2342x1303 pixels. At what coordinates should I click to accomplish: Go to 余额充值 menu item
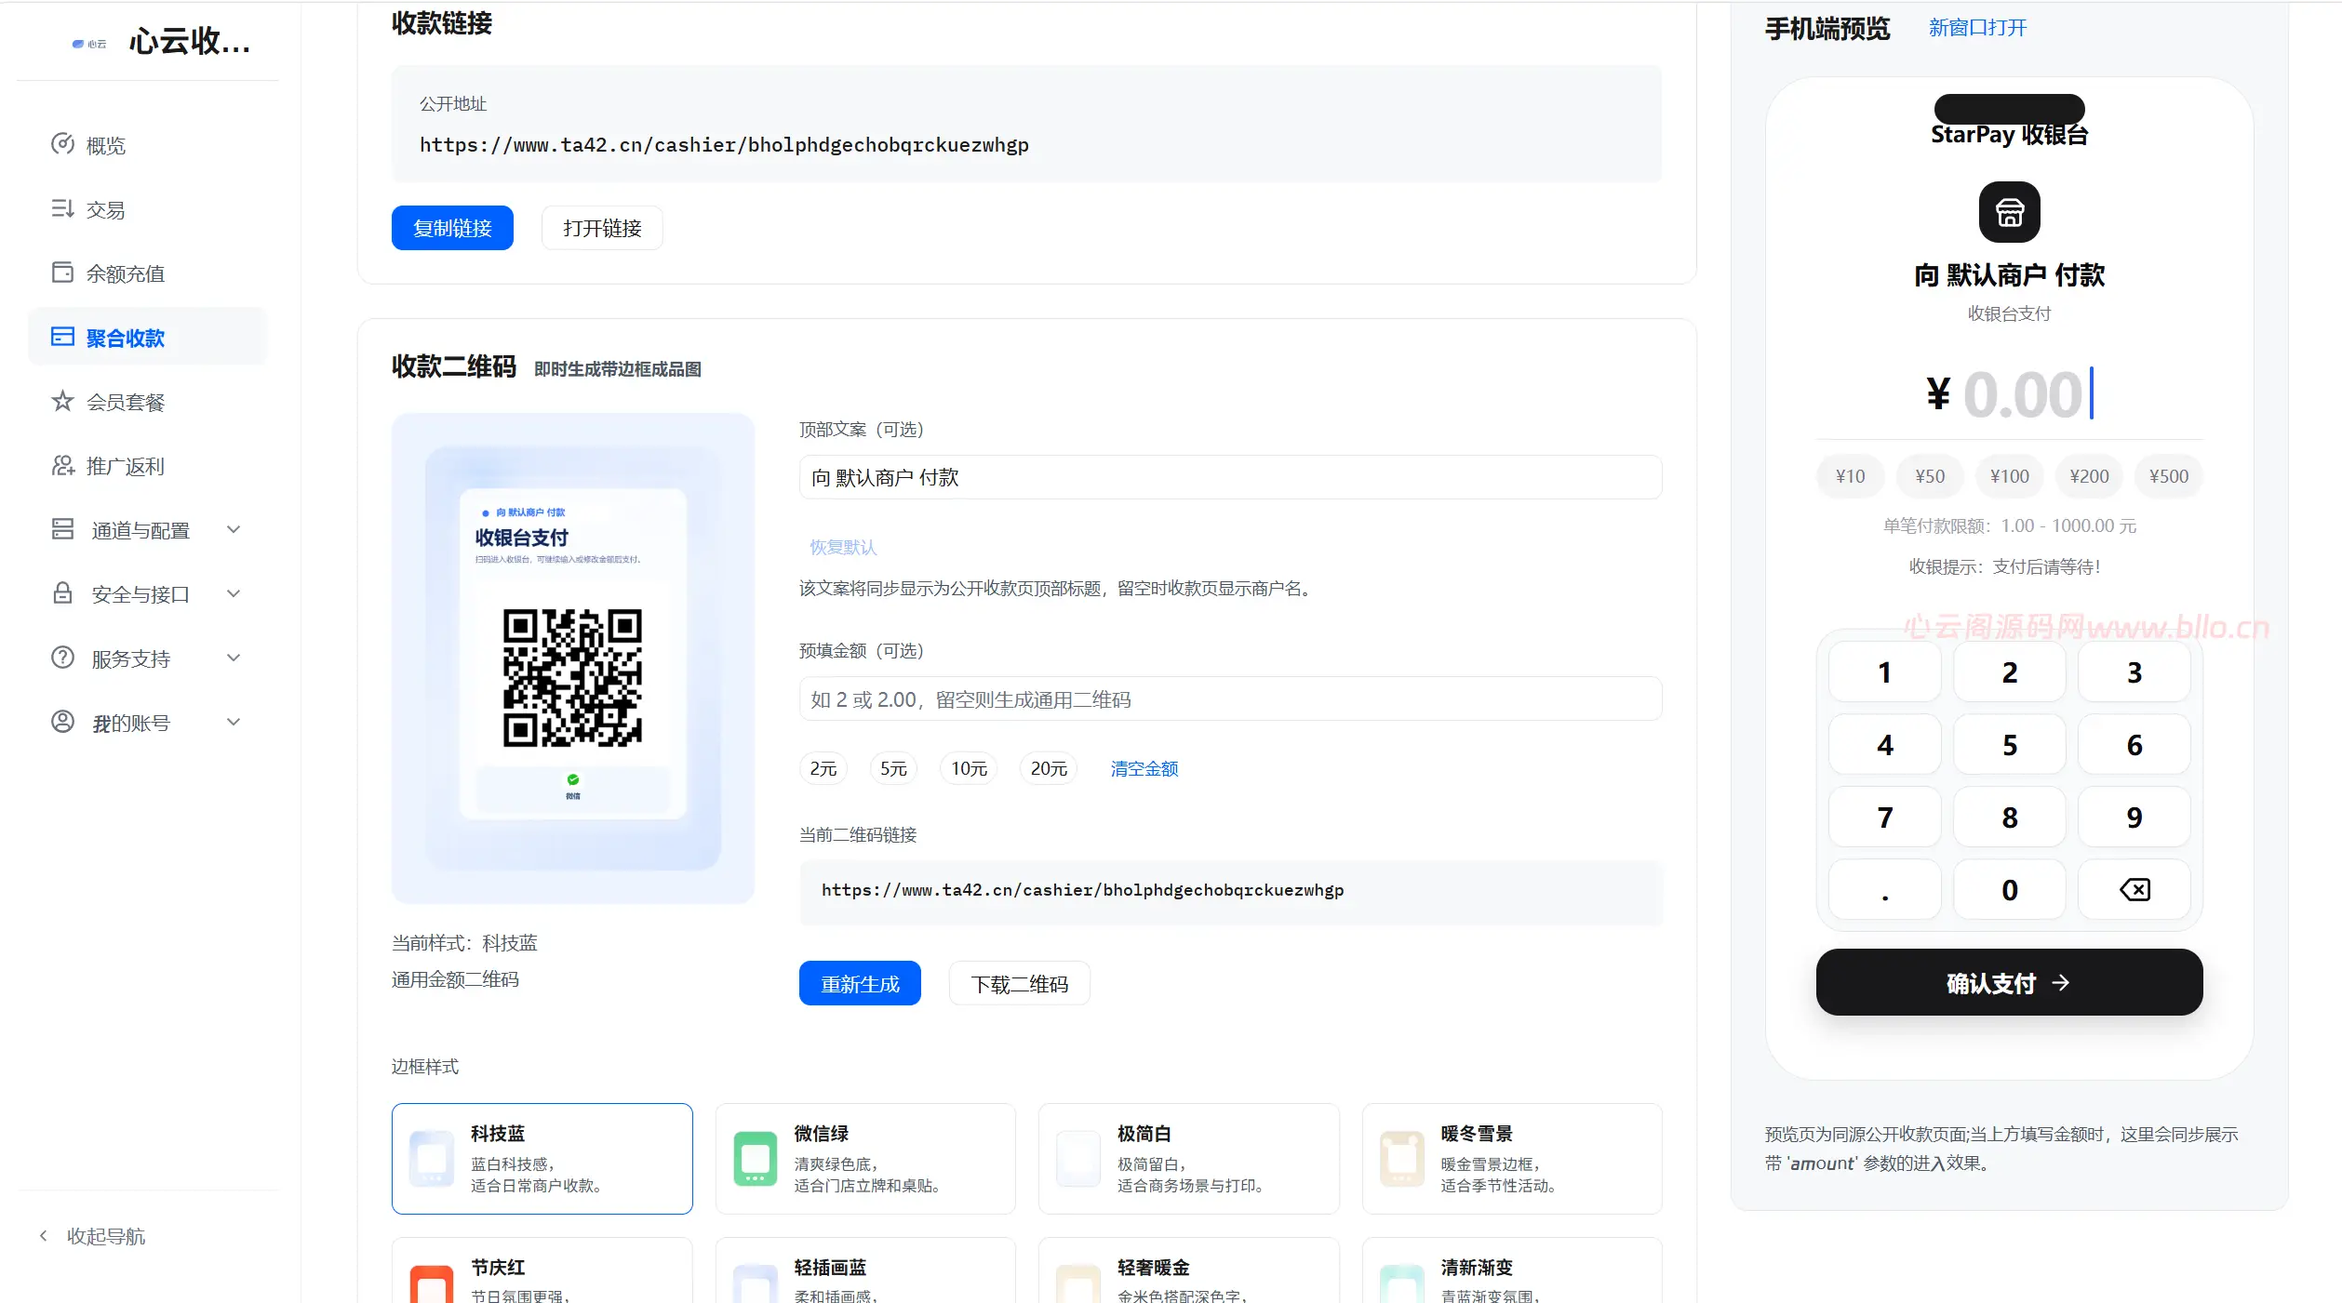coord(147,273)
